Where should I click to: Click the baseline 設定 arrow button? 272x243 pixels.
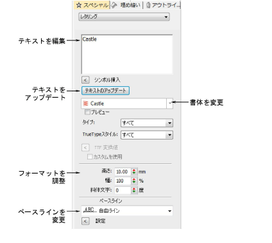[85, 221]
